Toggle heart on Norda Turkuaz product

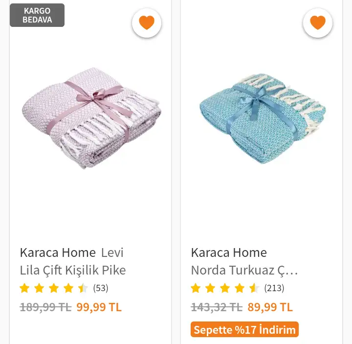click(x=318, y=23)
